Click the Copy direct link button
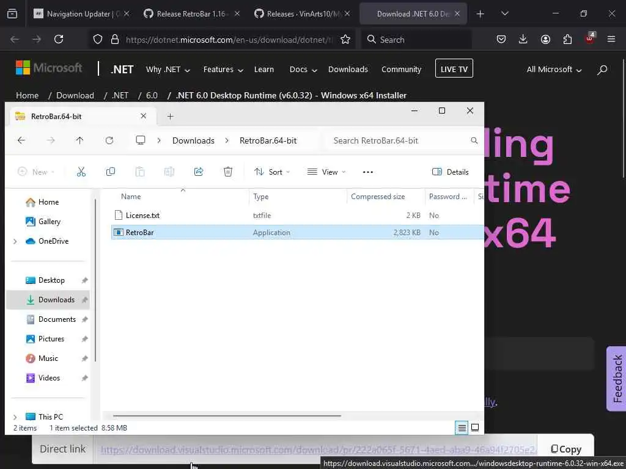This screenshot has width=626, height=469. coord(565,449)
